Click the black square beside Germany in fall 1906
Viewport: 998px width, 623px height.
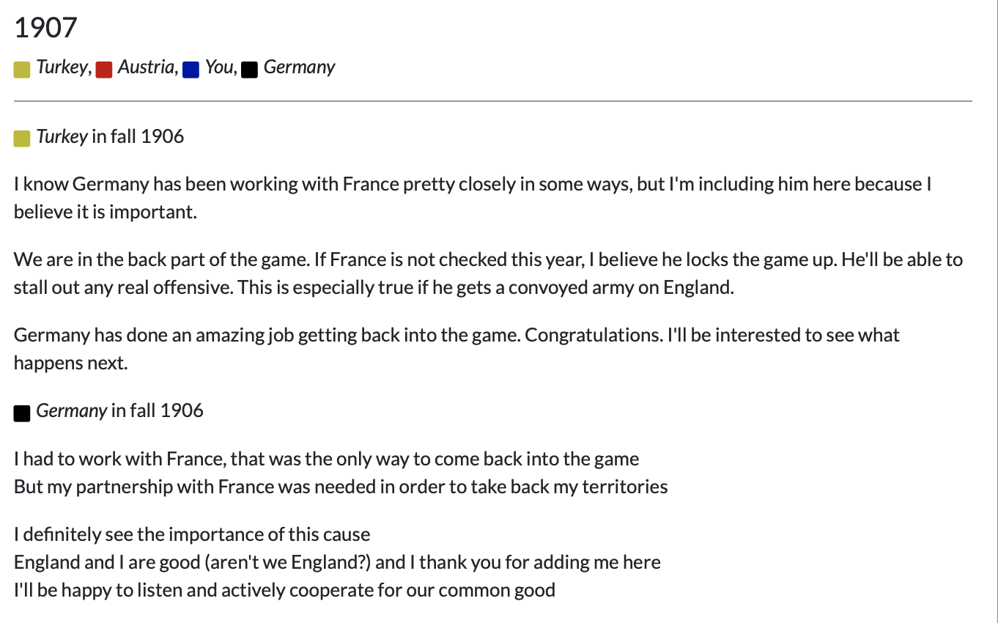click(22, 413)
